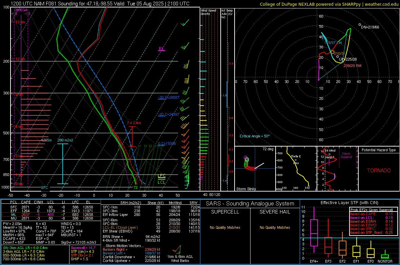Select the EFF parcel row in the table
Image resolution: width=400 pixels, height=265 pixels.
click(51, 211)
